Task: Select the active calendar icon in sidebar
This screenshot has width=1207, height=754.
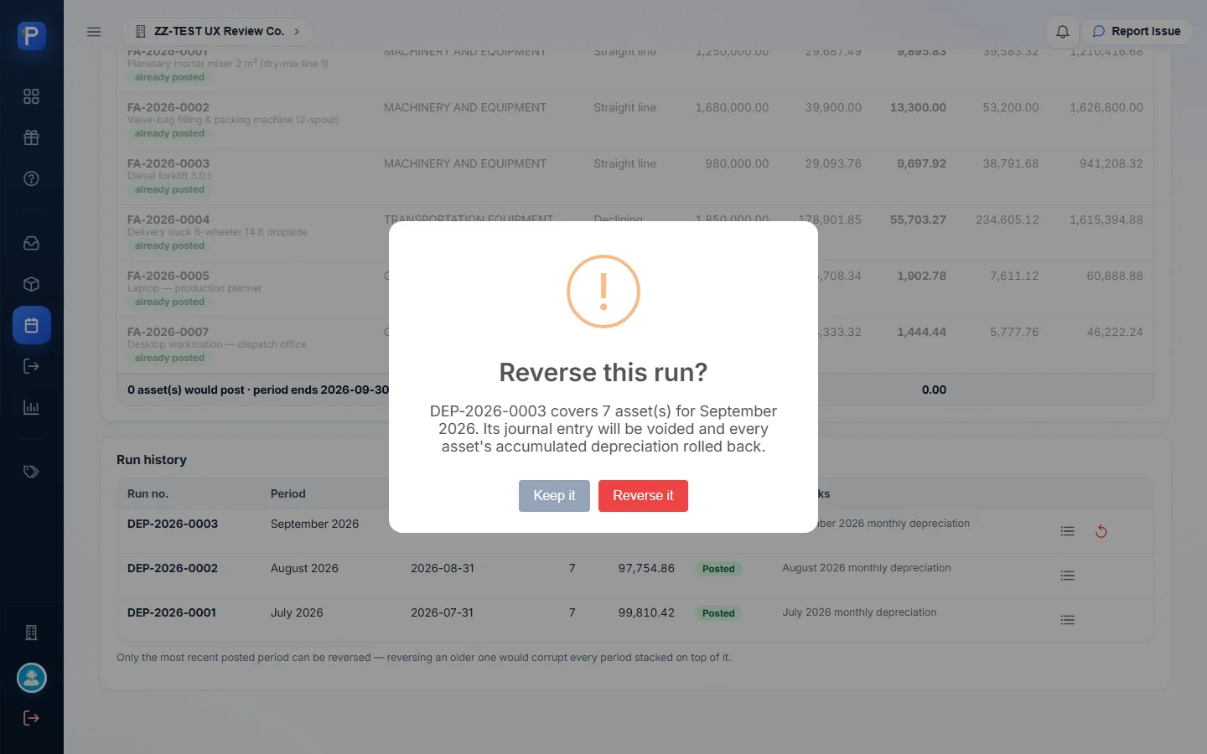Action: coord(32,325)
